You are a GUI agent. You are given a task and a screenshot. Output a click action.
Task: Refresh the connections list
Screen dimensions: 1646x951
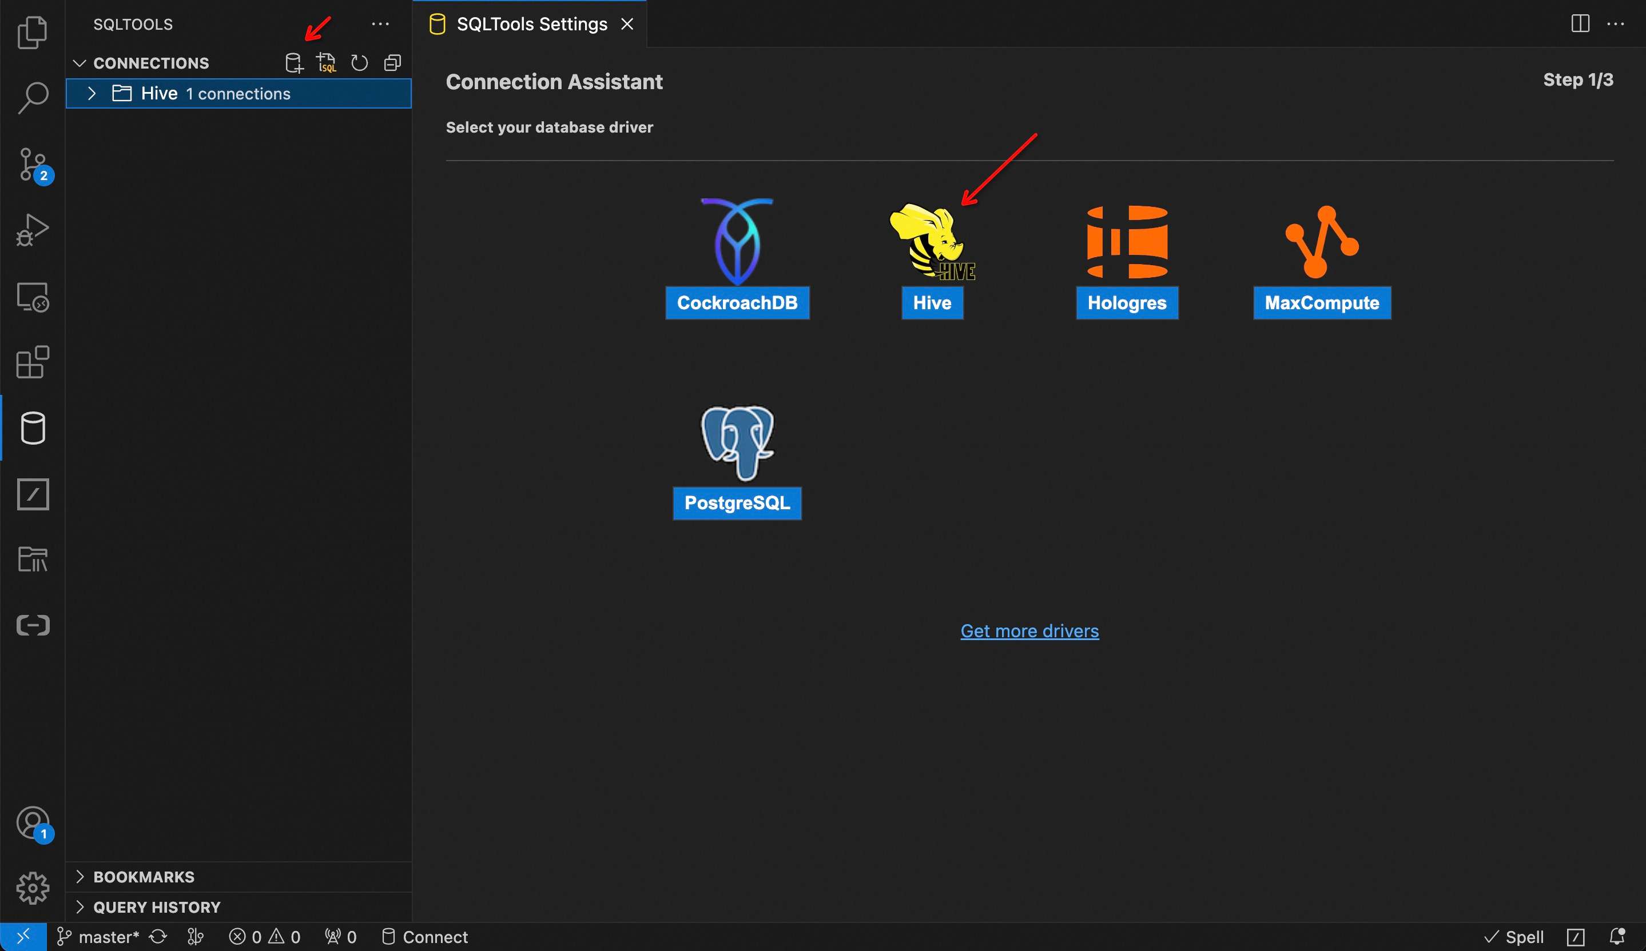359,63
